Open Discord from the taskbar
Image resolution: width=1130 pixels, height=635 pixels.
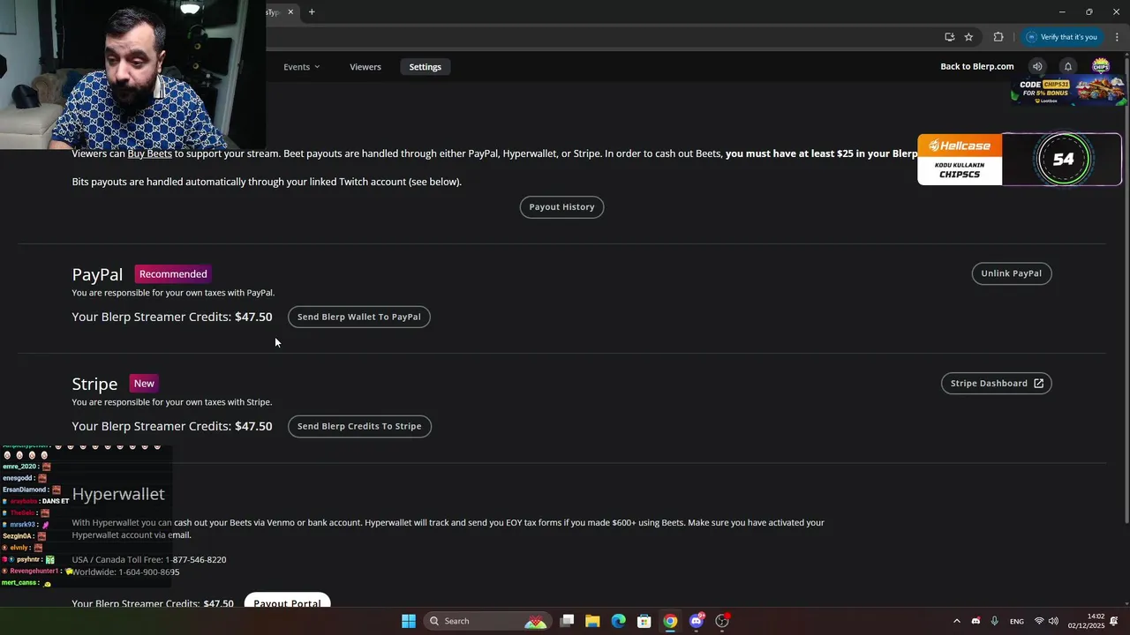click(697, 621)
